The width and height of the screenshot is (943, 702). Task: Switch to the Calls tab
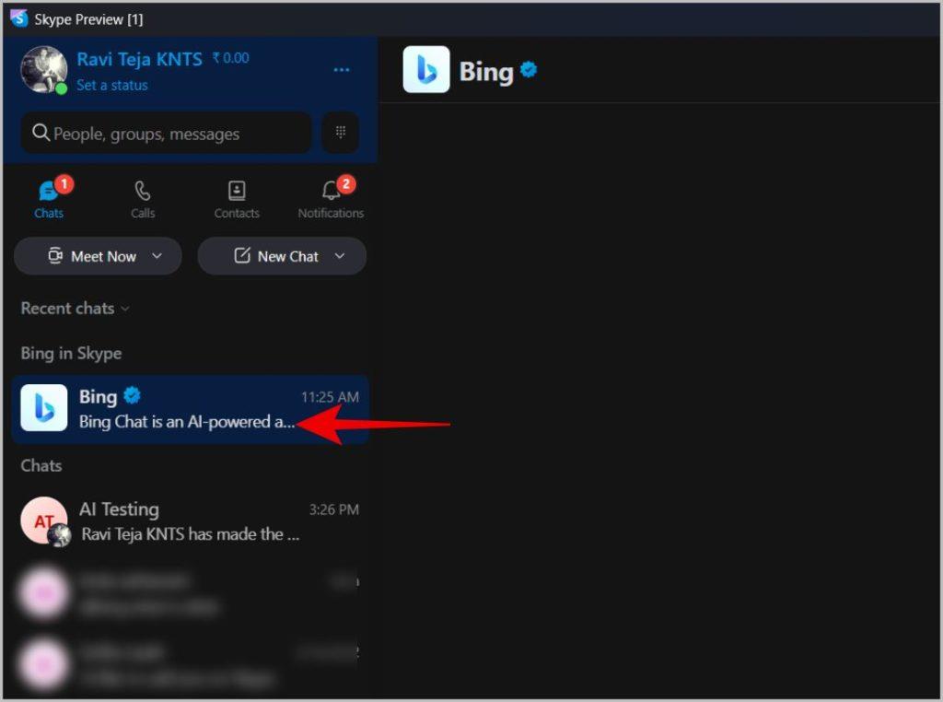point(143,199)
